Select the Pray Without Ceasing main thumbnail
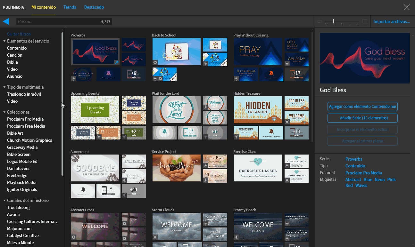This screenshot has height=247, width=415. [x=258, y=52]
